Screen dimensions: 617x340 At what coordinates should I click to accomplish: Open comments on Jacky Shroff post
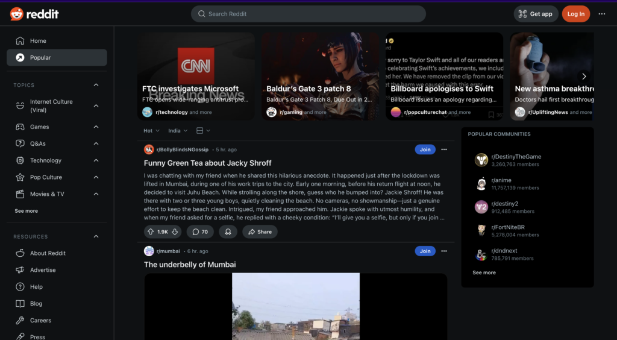pyautogui.click(x=200, y=231)
